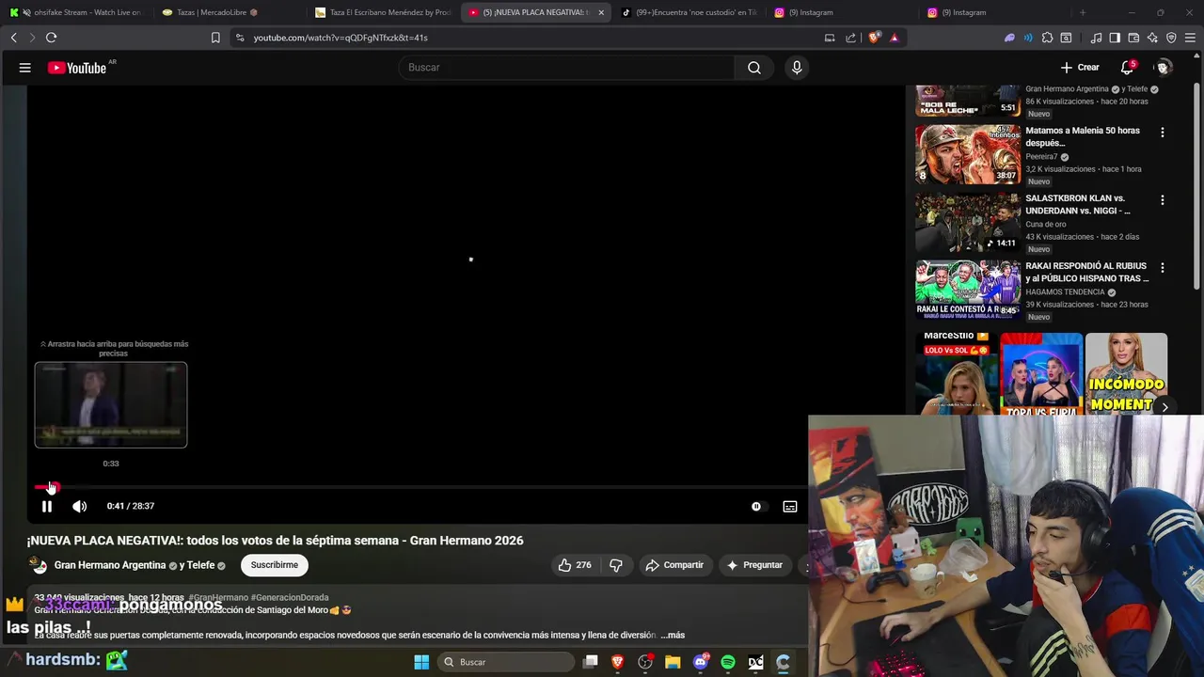Viewport: 1204px width, 677px height.
Task: Click the Preguntar button
Action: tap(754, 565)
